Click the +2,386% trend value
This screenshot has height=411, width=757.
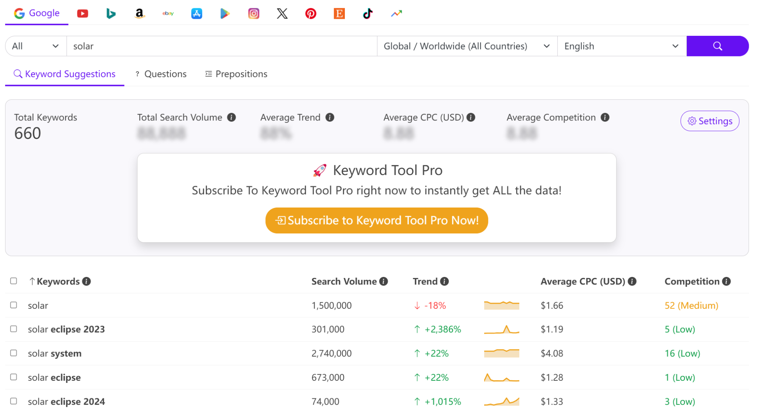[442, 329]
